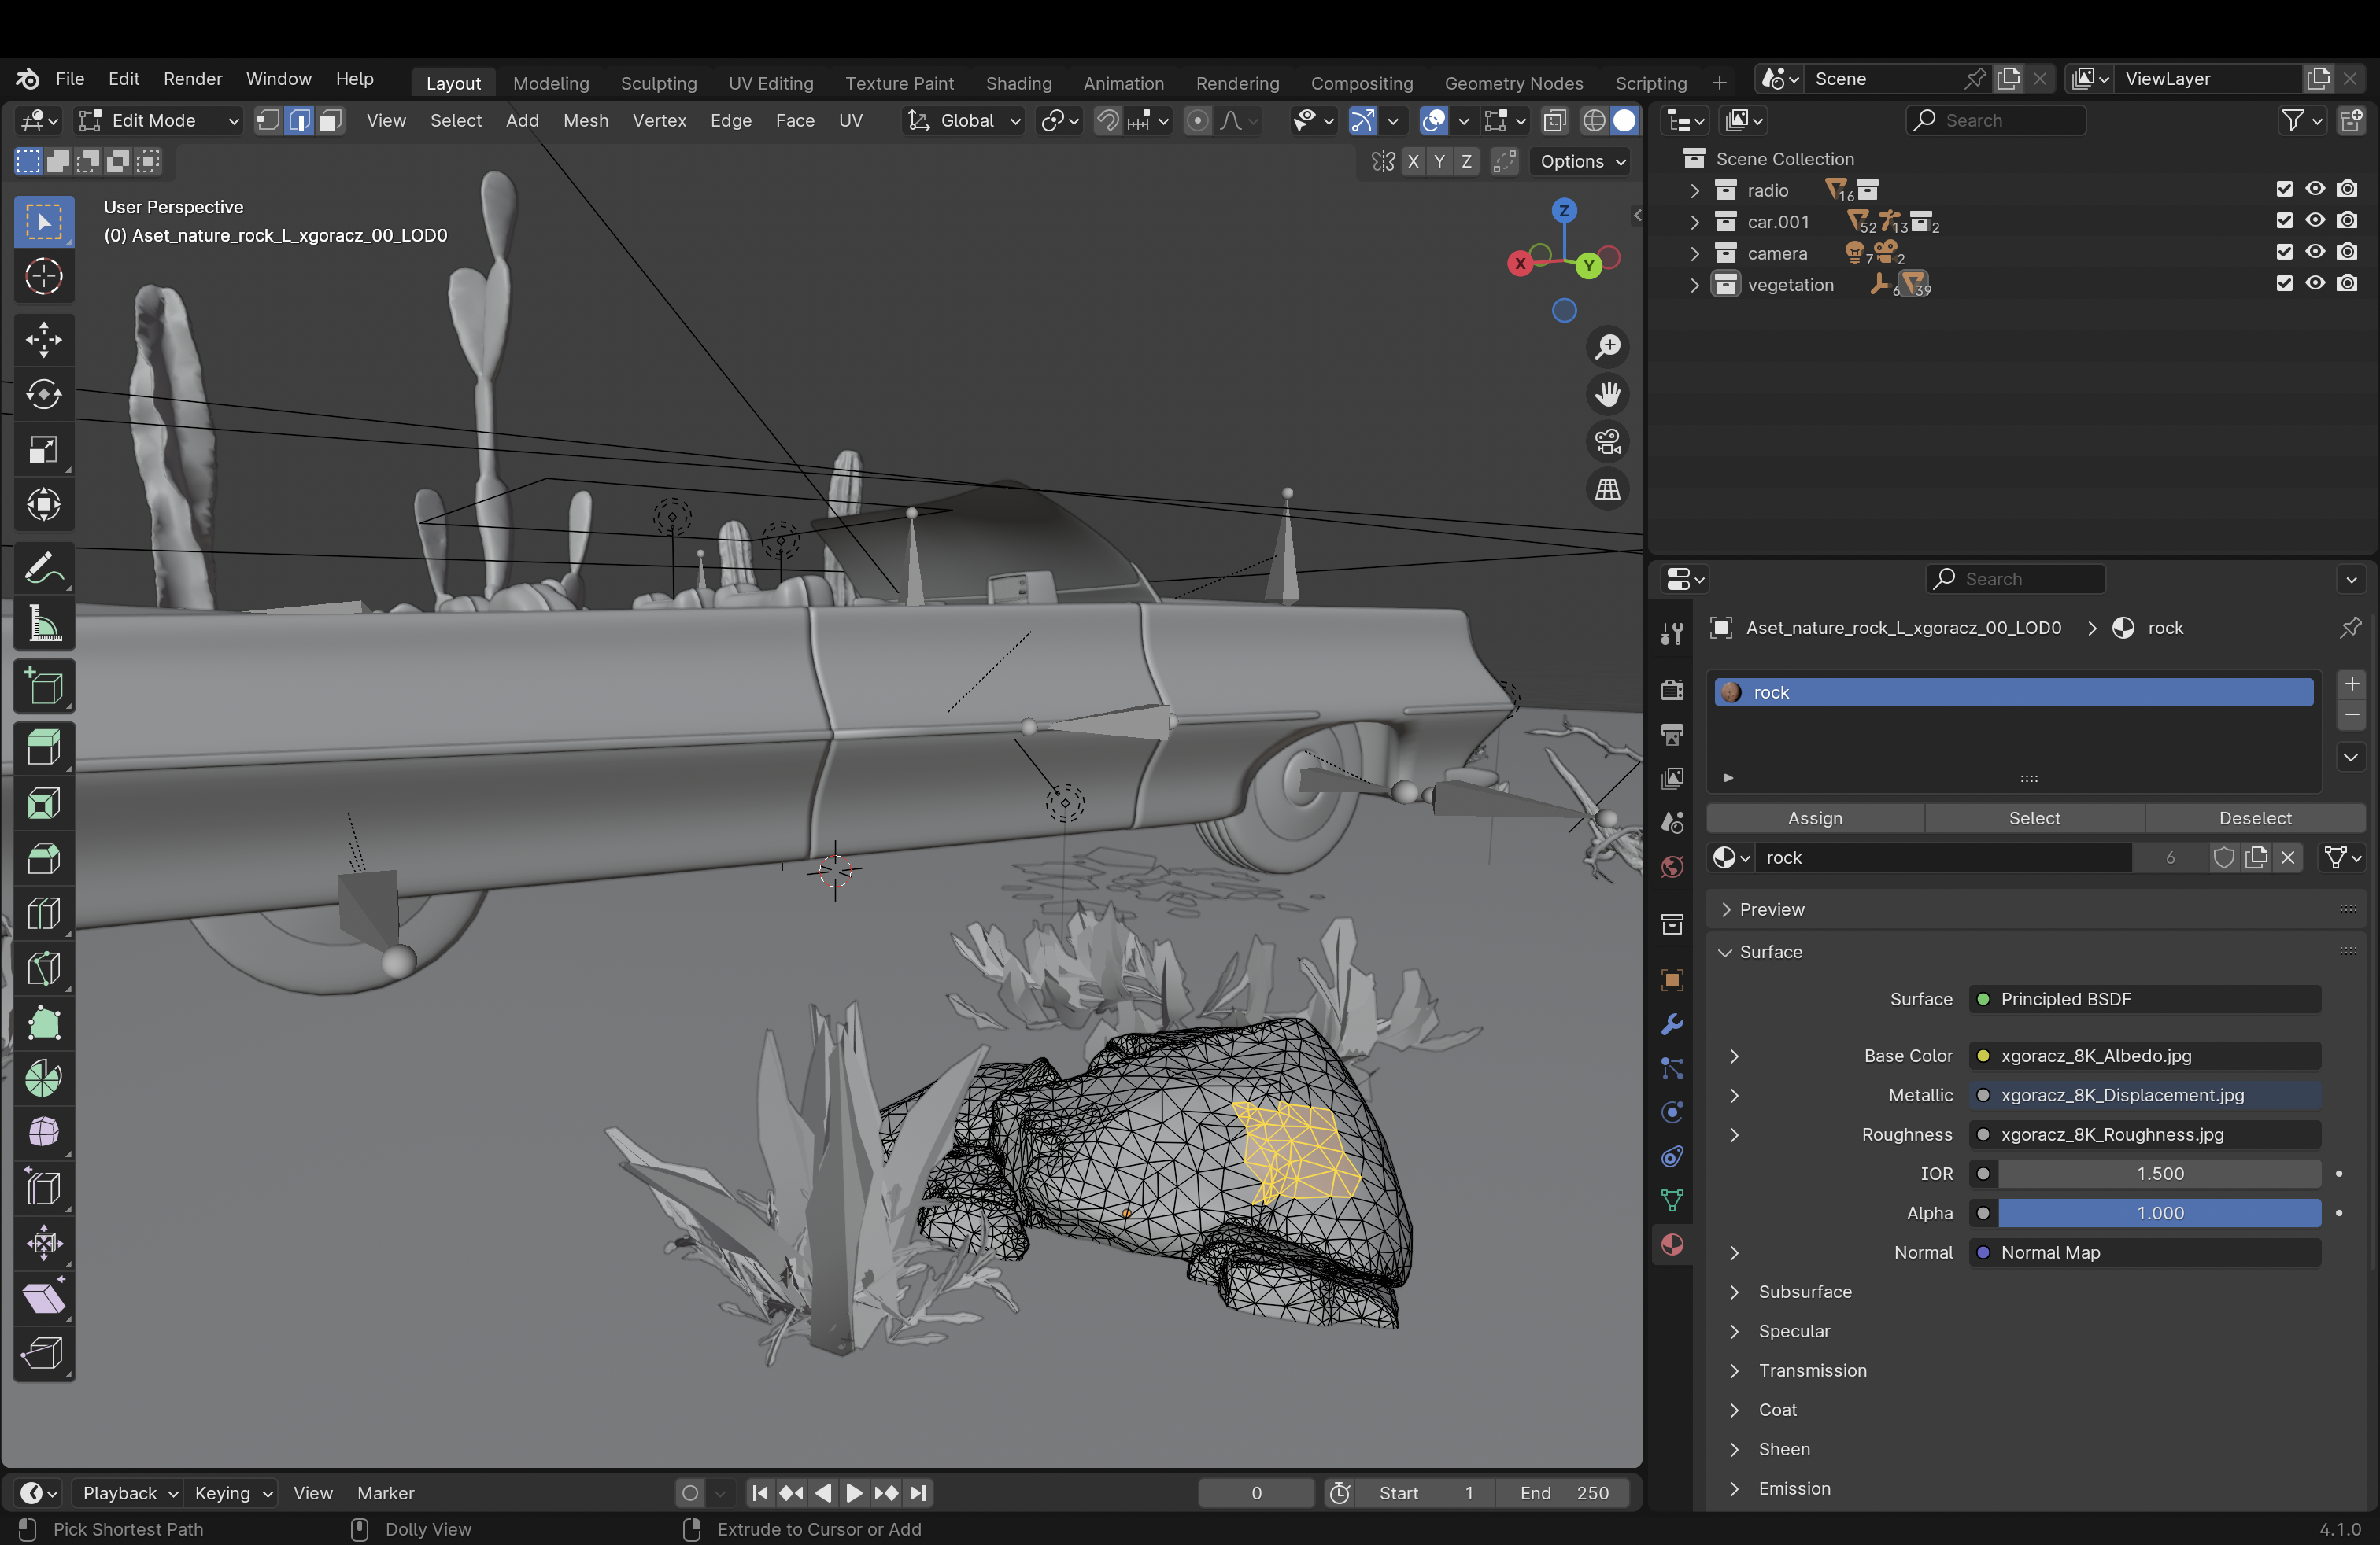
Task: Hide the radio collection in viewport
Action: (x=2315, y=190)
